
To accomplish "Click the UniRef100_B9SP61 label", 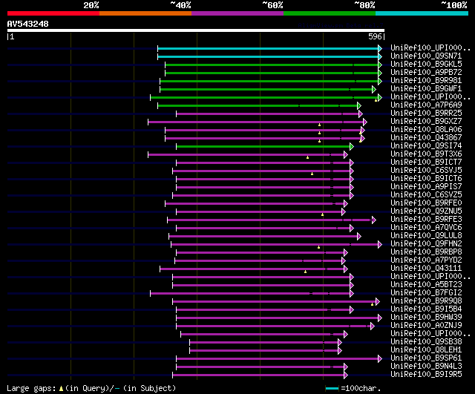I will pyautogui.click(x=426, y=358).
